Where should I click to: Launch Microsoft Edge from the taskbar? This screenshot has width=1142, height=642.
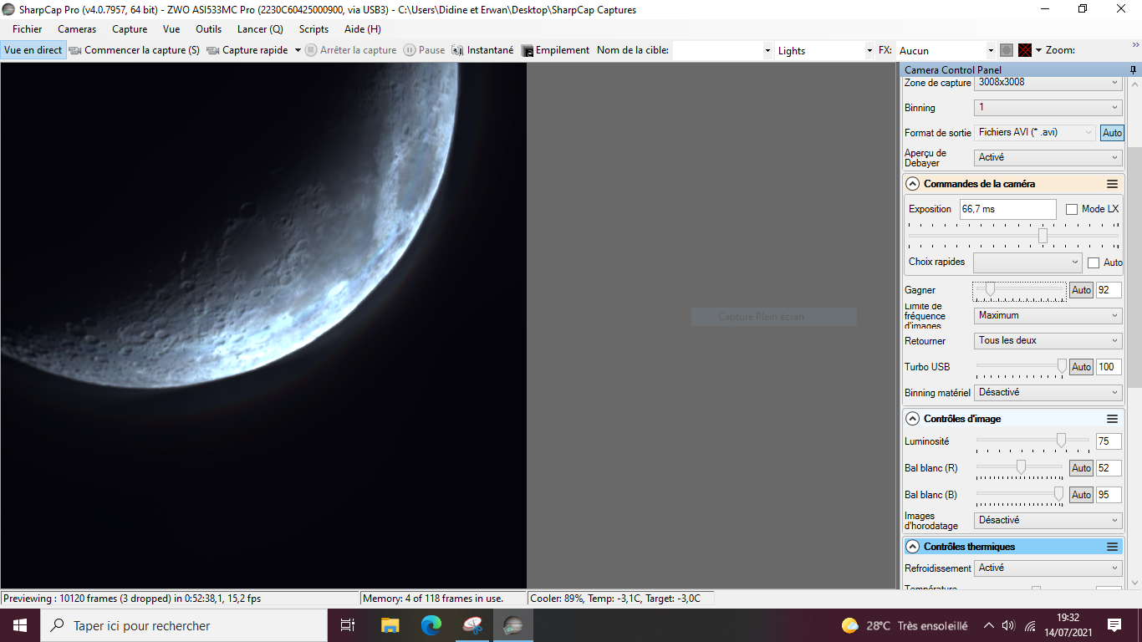[x=431, y=625]
